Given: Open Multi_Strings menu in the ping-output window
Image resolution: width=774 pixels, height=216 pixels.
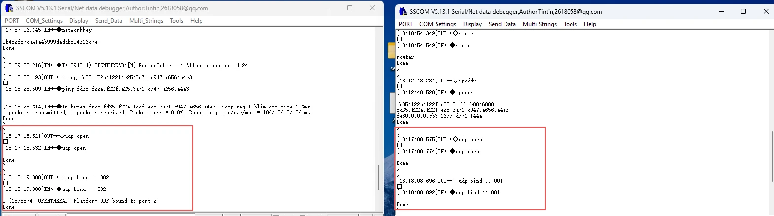Looking at the screenshot, I should [146, 21].
